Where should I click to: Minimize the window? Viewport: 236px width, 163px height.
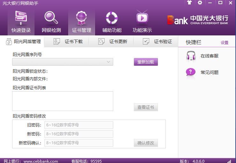(x=210, y=3)
